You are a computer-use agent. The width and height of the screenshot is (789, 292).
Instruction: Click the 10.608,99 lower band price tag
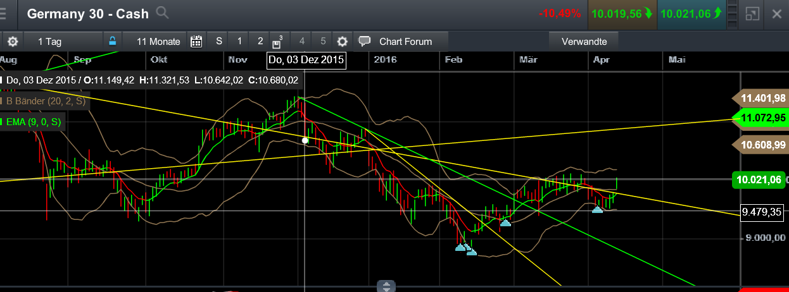759,145
